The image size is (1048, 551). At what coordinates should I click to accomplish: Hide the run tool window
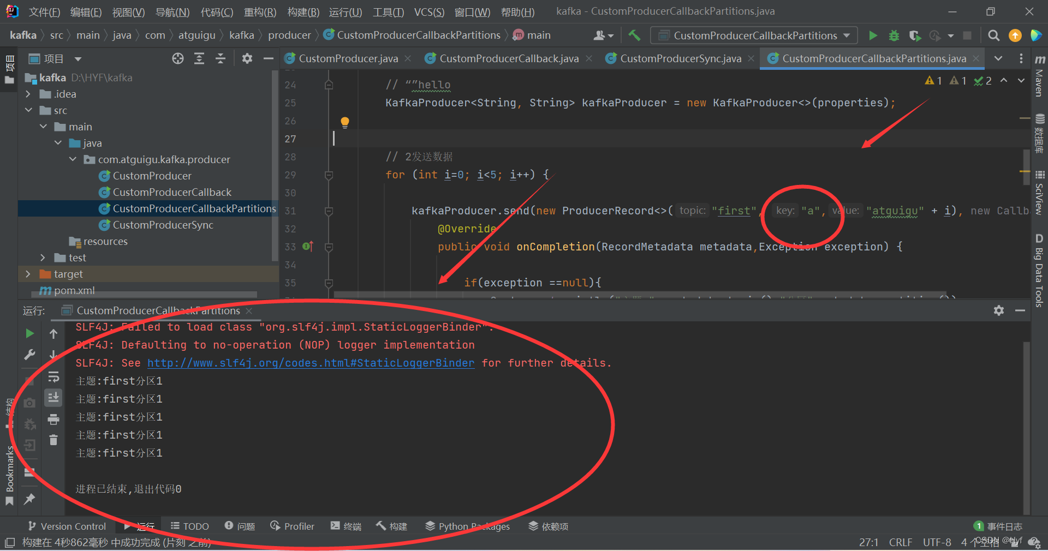point(1020,310)
